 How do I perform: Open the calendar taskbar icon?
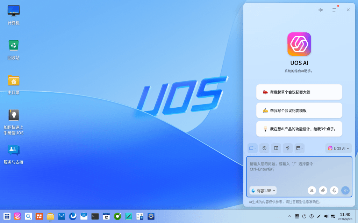coord(106,216)
